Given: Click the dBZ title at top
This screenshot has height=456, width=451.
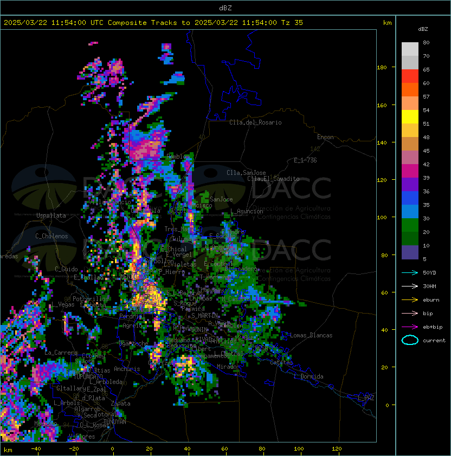Looking at the screenshot, I should (x=225, y=8).
